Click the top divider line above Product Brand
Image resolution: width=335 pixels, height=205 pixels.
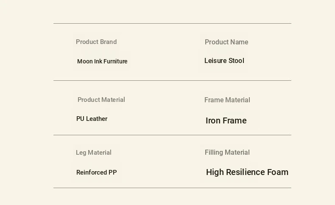172,23
